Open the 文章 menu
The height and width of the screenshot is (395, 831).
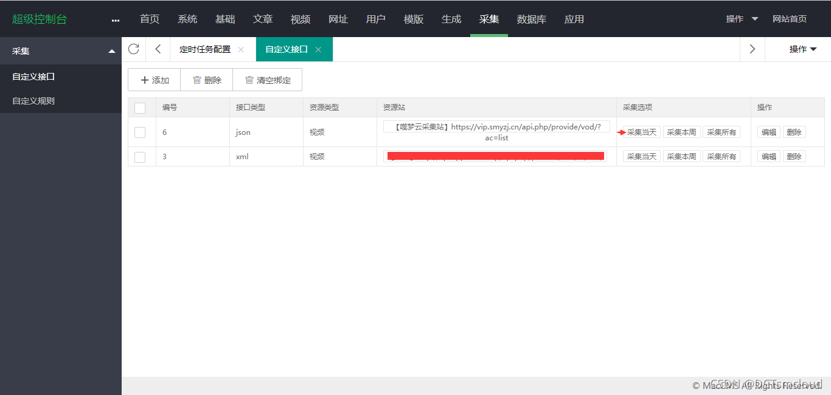263,19
